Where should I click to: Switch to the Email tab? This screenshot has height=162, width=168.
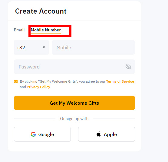(x=19, y=30)
